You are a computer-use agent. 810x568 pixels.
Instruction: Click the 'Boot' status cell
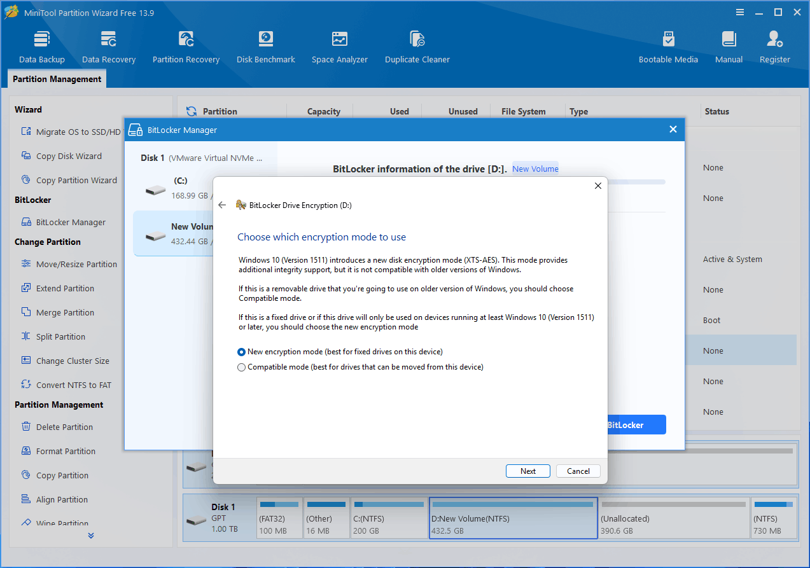(x=711, y=320)
